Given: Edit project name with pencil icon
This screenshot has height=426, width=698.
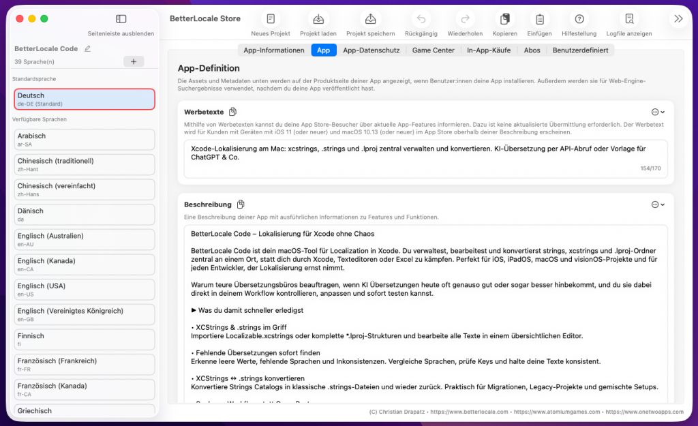Looking at the screenshot, I should pyautogui.click(x=87, y=49).
